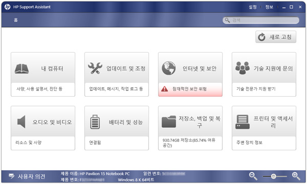Click the text 기술 전문가 지원 받기
The height and width of the screenshot is (184, 307).
tap(256, 89)
